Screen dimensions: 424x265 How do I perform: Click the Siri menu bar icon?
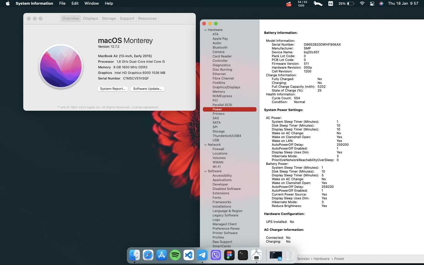point(381,4)
